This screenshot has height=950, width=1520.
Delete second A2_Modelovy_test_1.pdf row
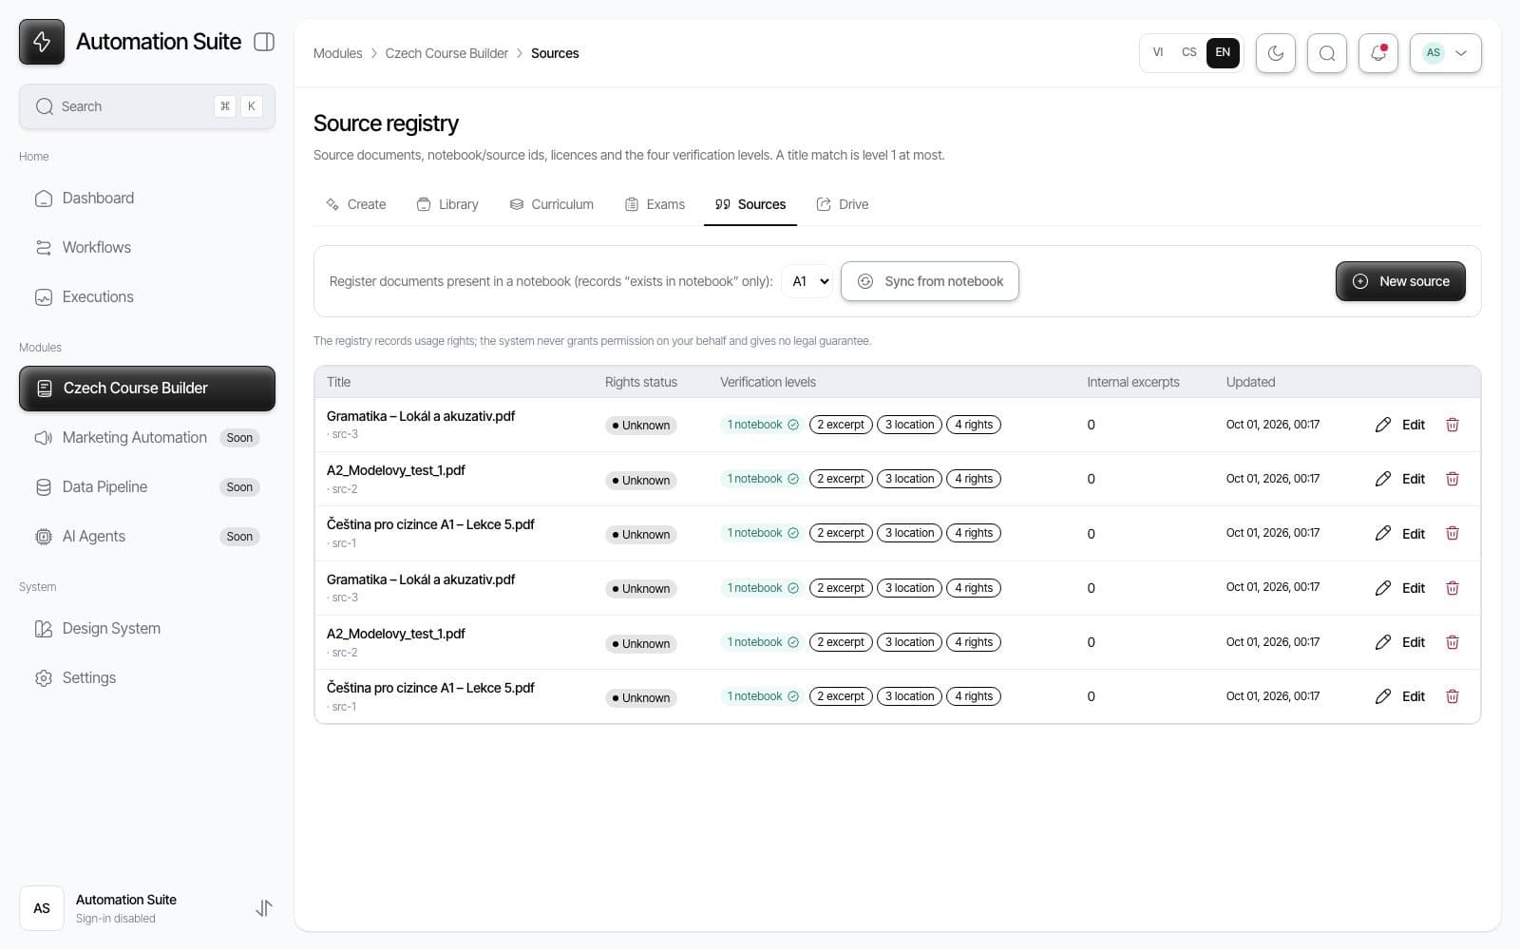pyautogui.click(x=1453, y=642)
